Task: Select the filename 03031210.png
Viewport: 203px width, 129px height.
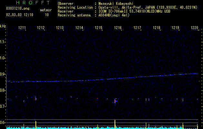Action: point(18,9)
